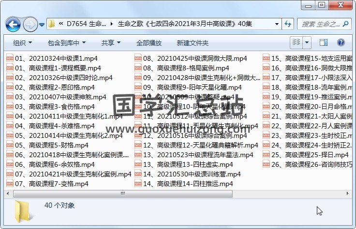
Task: Click the horizontal scrollbar thumb
Action: point(123,193)
